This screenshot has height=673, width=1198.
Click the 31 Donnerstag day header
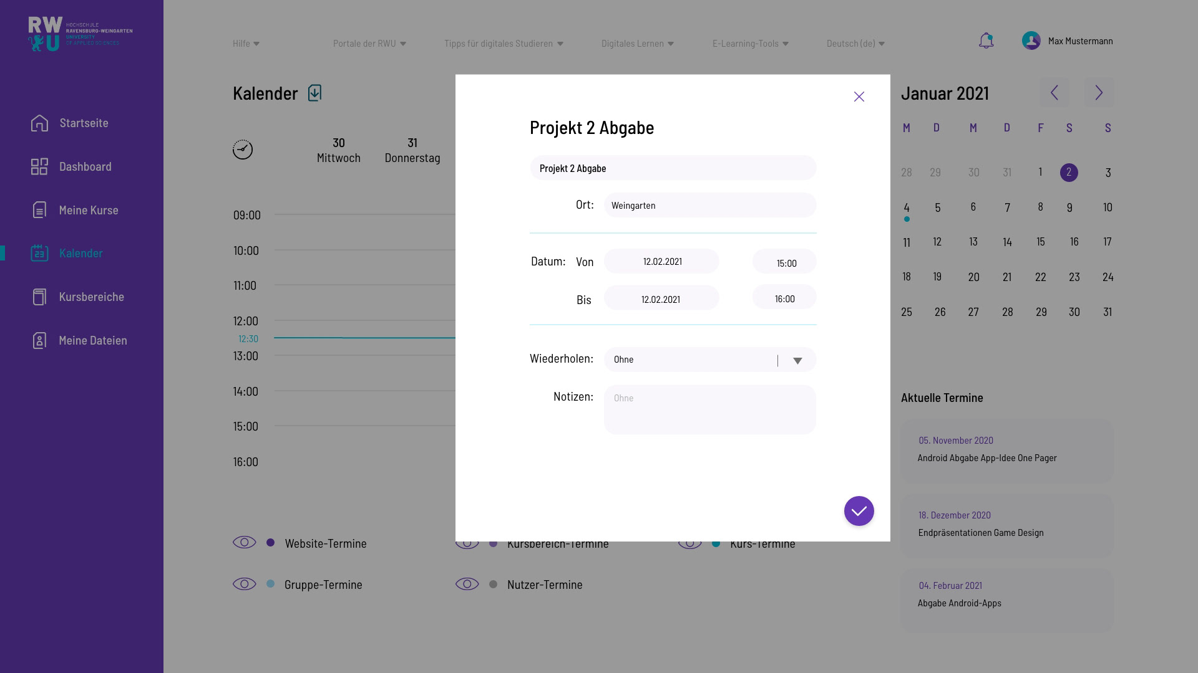(412, 150)
